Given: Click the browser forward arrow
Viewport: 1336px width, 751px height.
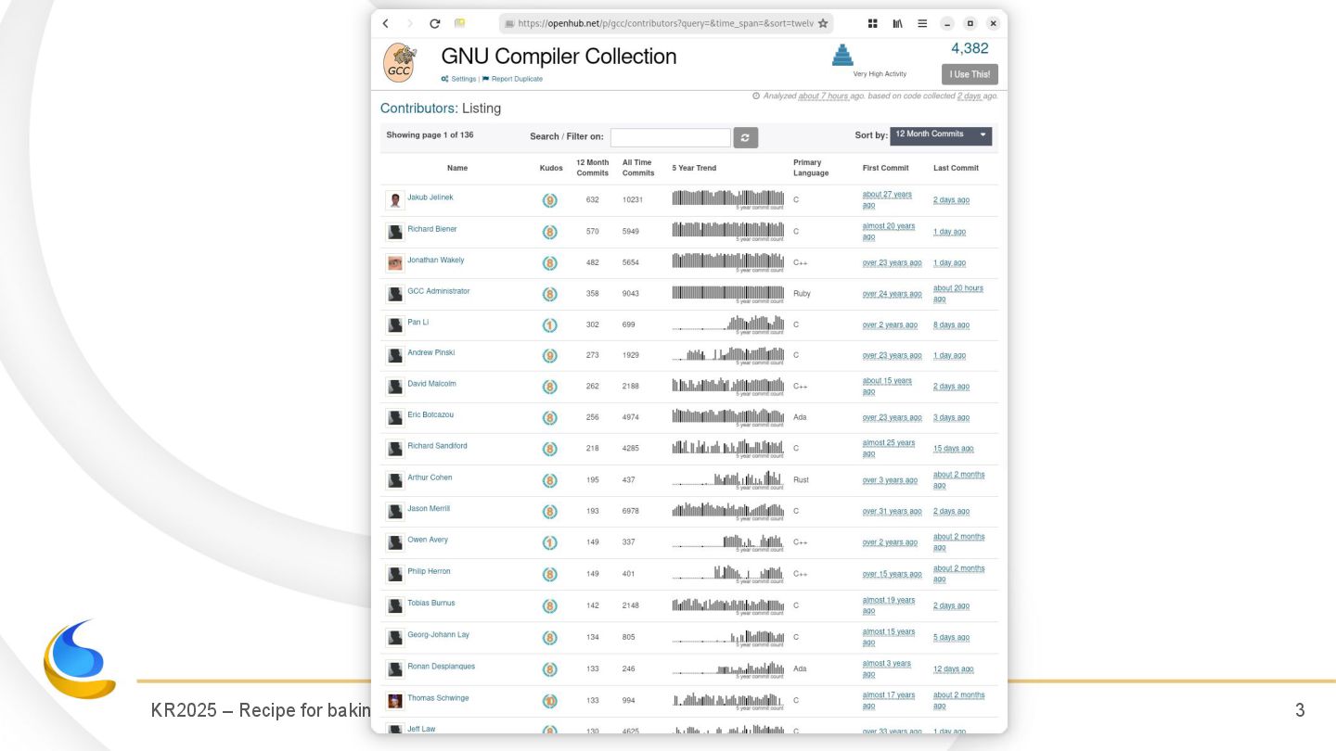Looking at the screenshot, I should pos(410,23).
